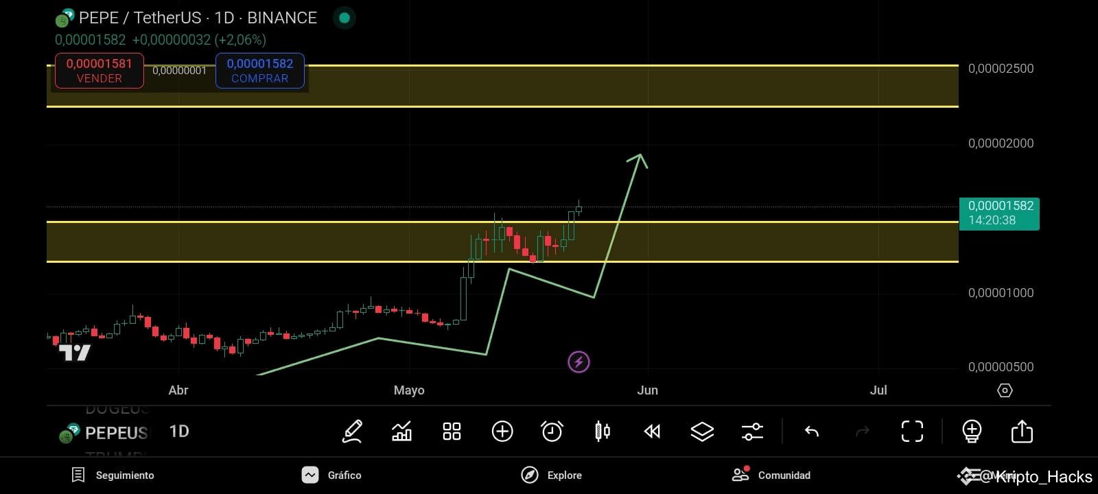Create an alert with the alarm clock icon
The image size is (1098, 494).
[x=552, y=432]
